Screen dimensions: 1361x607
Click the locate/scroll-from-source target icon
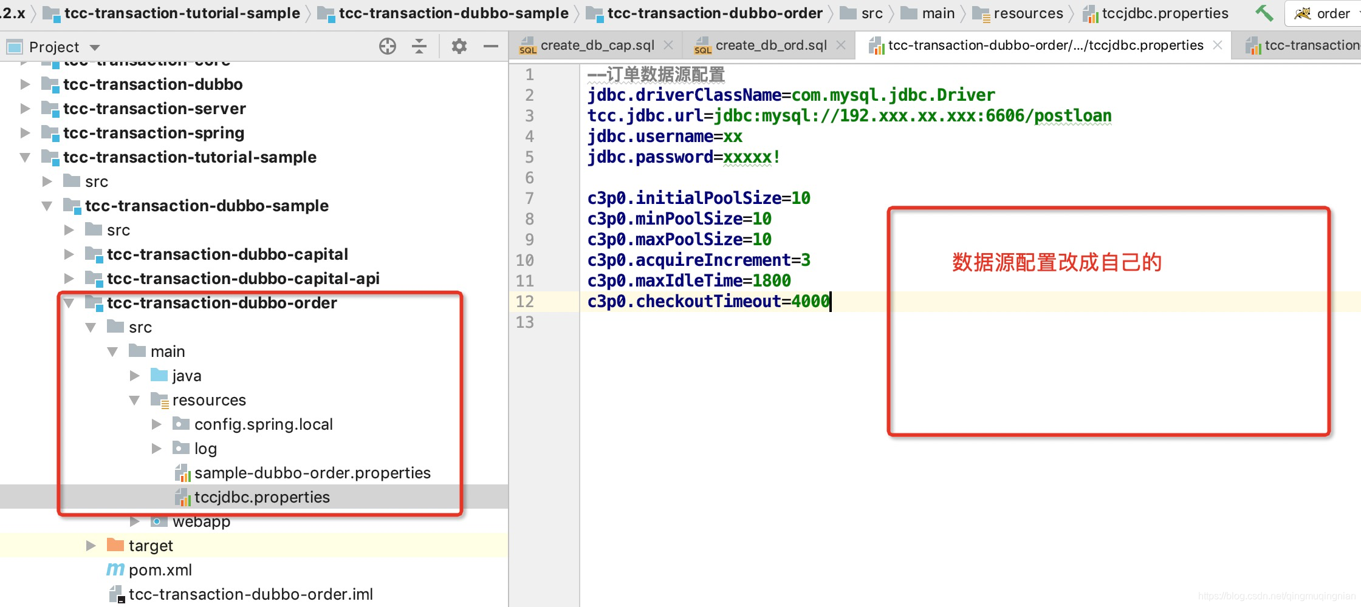[x=388, y=46]
